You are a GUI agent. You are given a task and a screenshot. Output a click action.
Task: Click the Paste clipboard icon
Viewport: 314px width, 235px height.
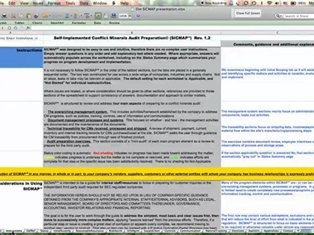pyautogui.click(x=28, y=16)
